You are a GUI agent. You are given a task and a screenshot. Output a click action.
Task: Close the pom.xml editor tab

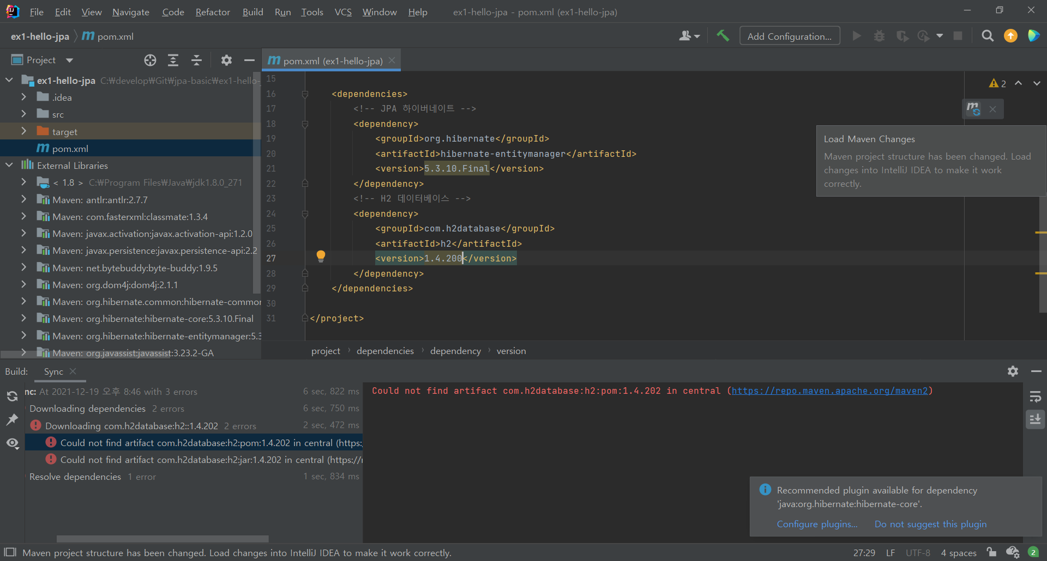tap(392, 60)
